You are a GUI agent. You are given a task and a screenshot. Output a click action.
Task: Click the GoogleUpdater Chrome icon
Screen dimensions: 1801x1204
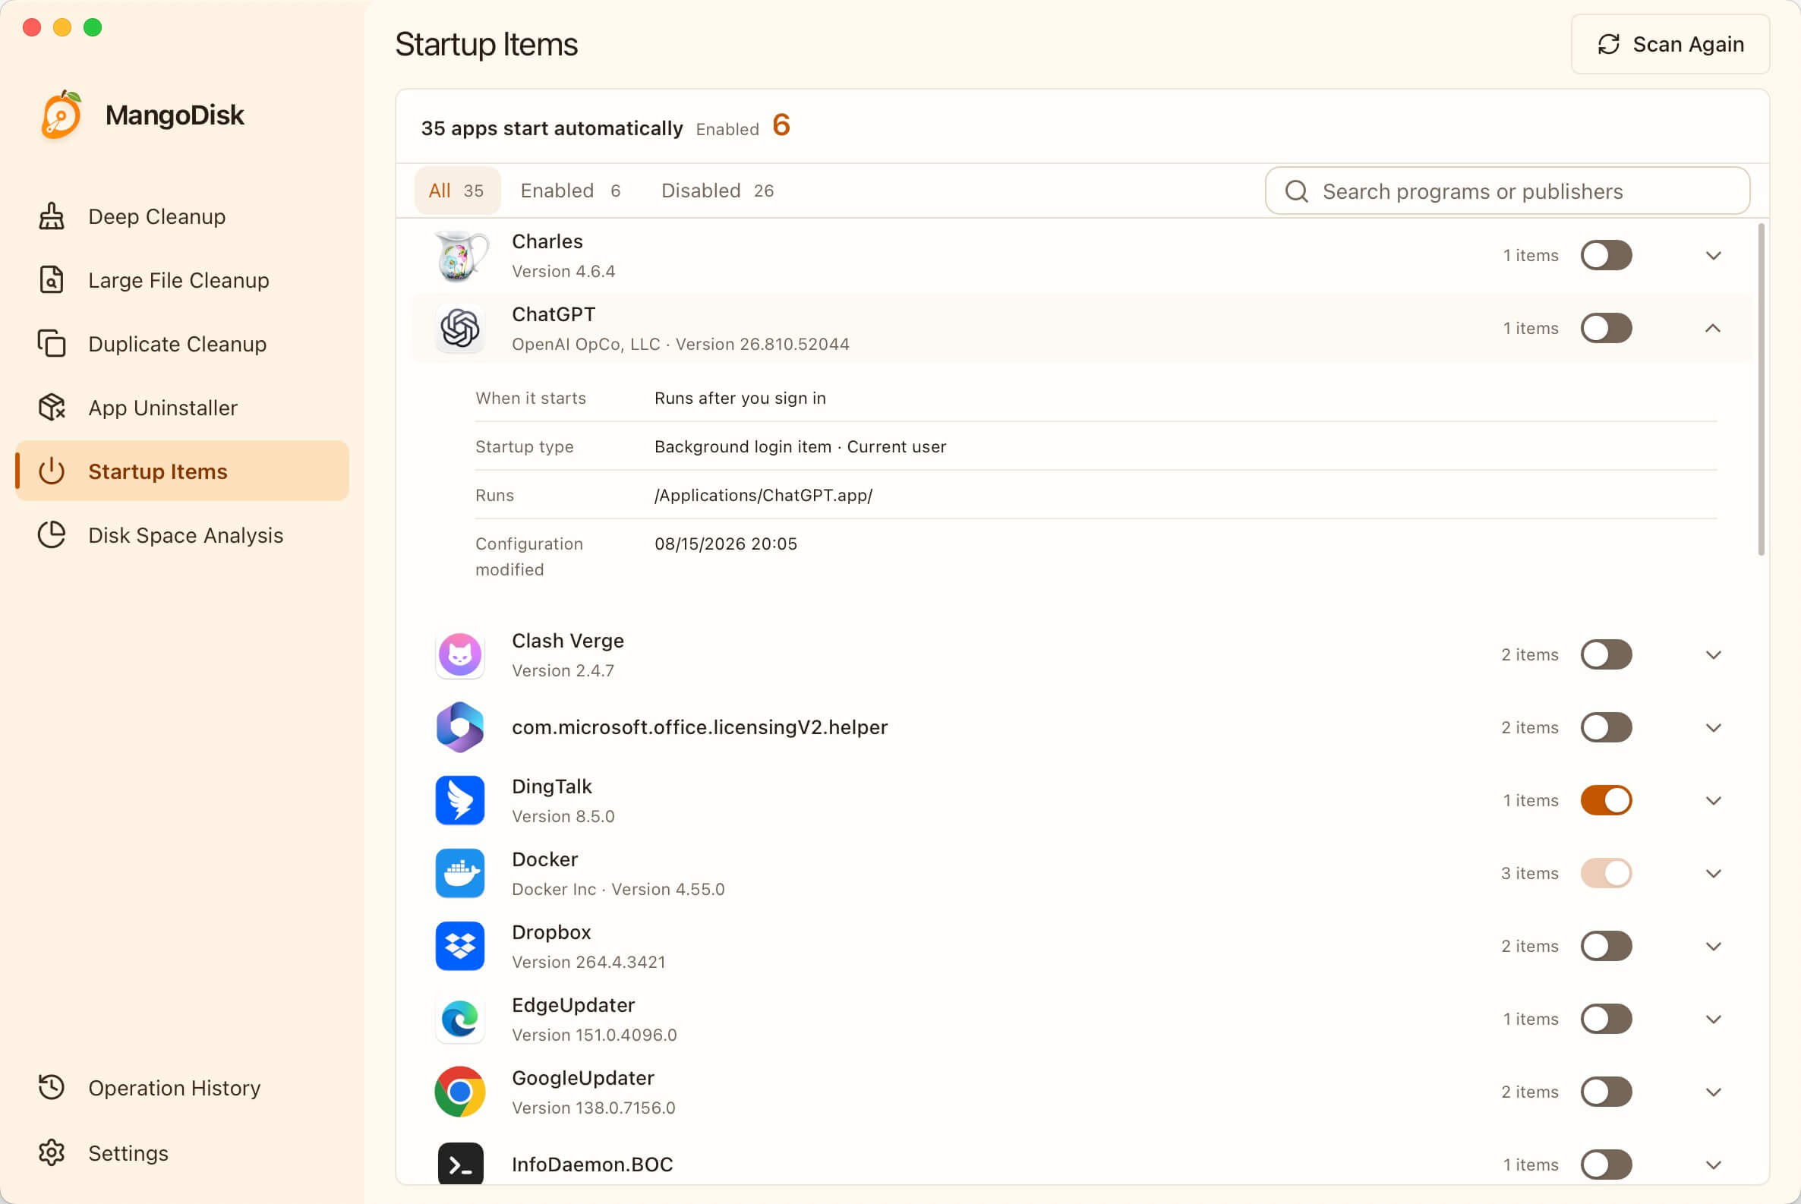point(460,1092)
